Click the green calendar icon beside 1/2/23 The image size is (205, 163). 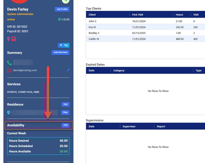click(59, 20)
